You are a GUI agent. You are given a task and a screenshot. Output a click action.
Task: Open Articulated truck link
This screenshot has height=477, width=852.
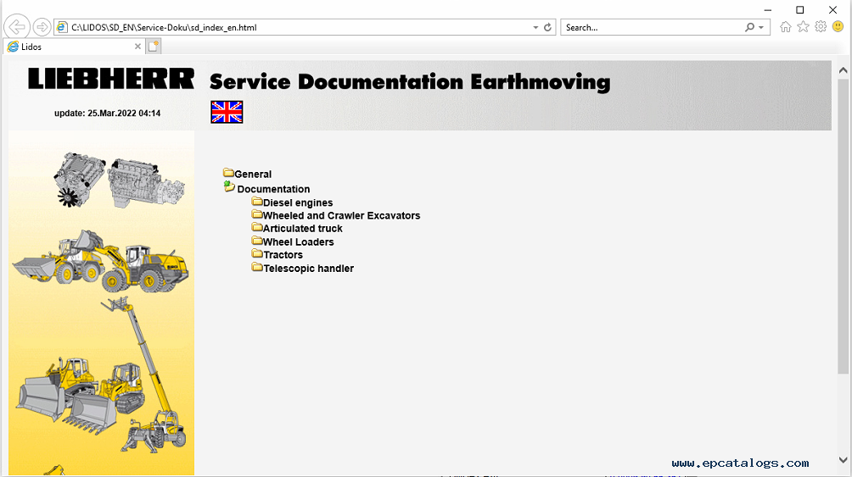tap(303, 229)
